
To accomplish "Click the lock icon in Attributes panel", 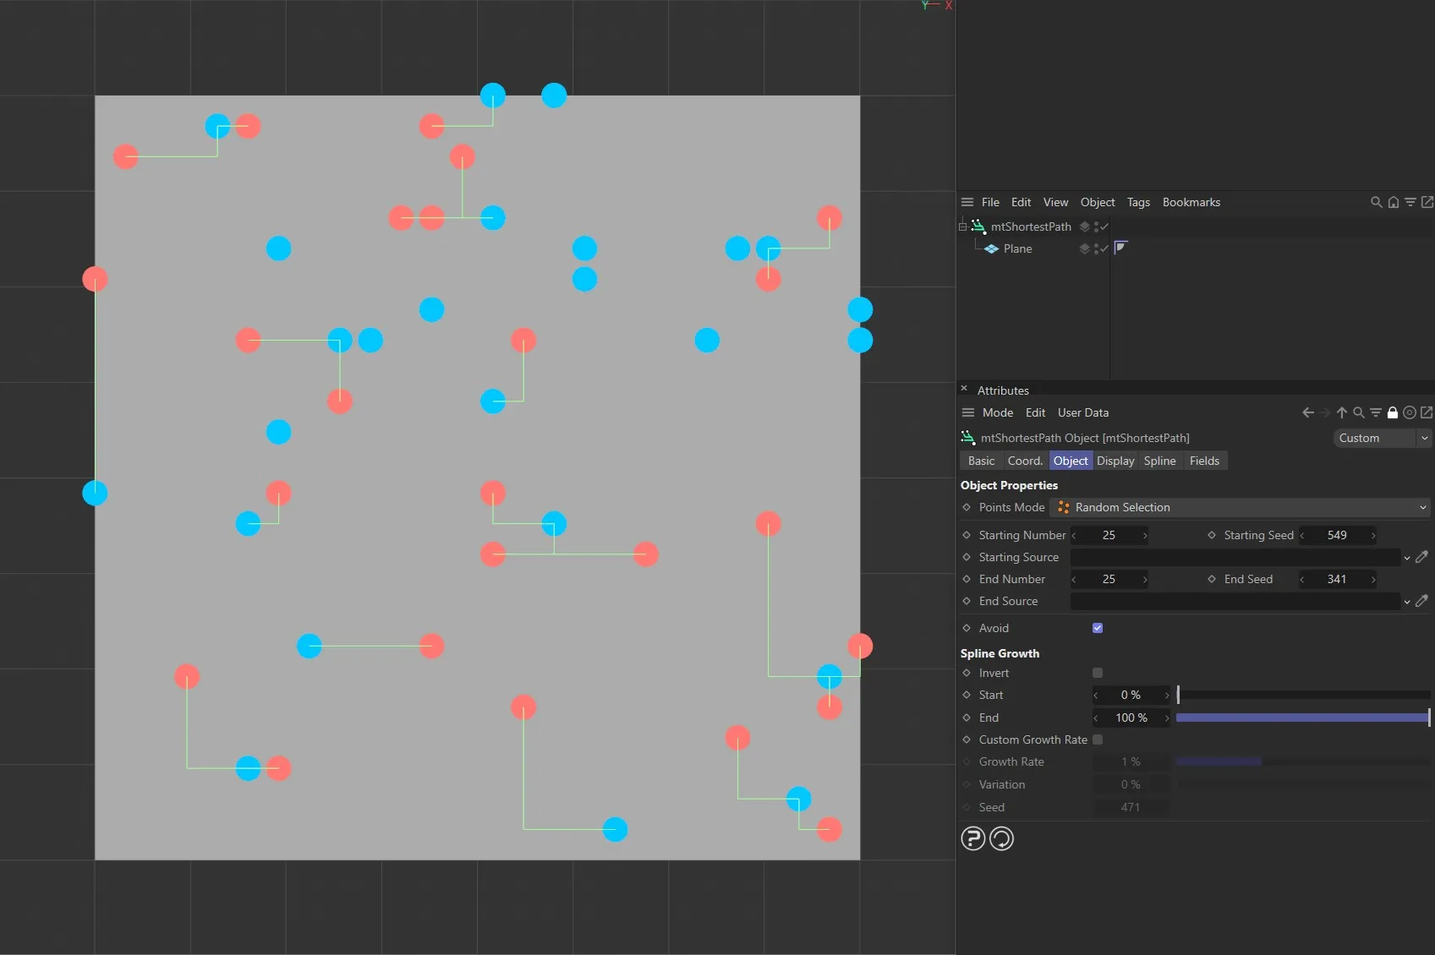I will (x=1392, y=412).
